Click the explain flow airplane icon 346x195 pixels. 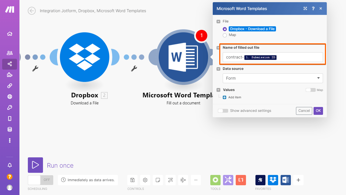[183, 180]
